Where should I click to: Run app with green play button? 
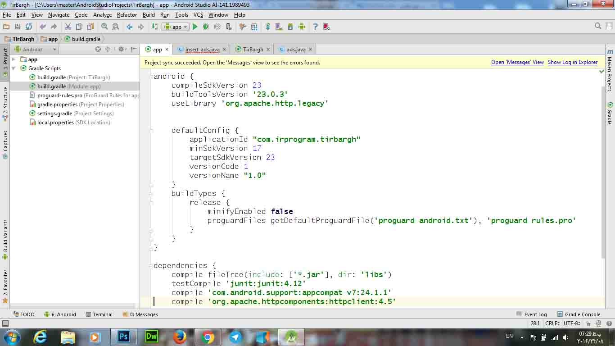click(x=195, y=27)
